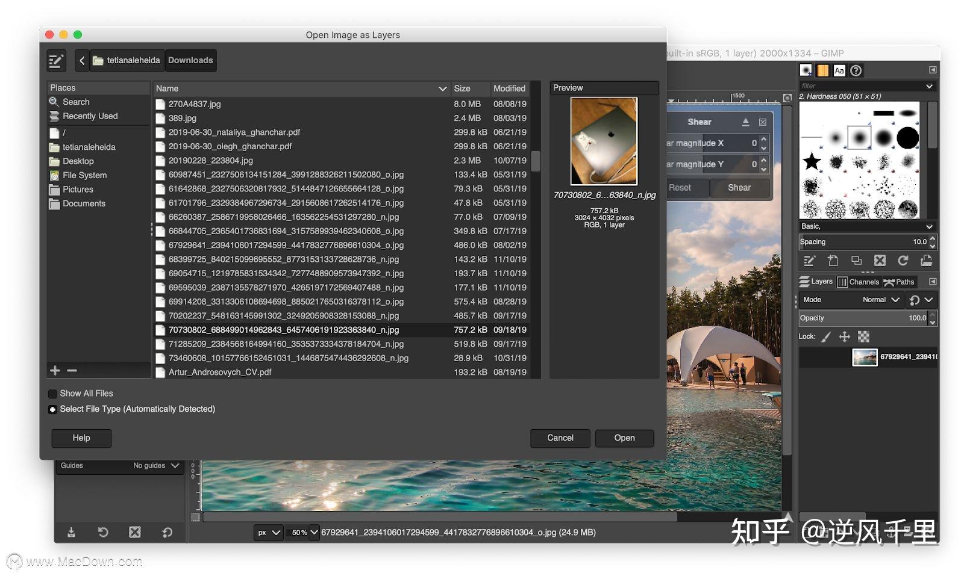Adjust the layer Opacity slider

point(863,318)
